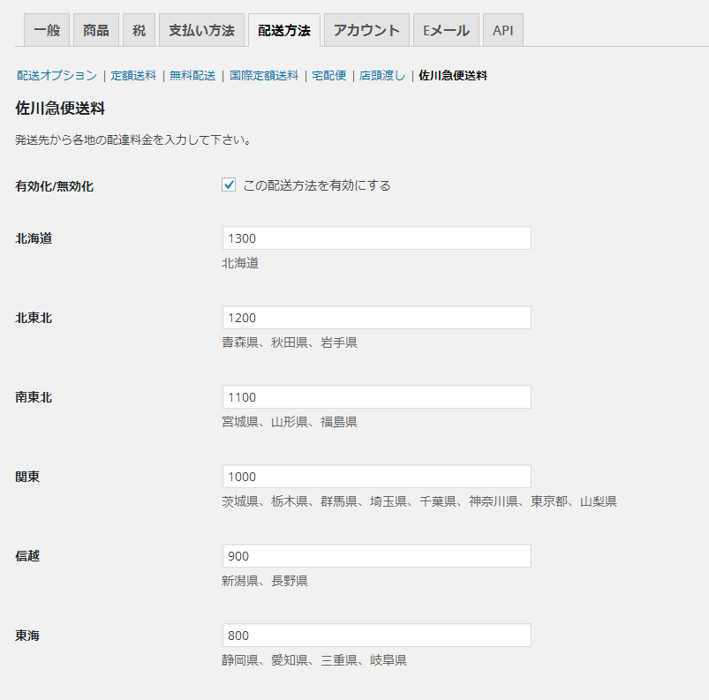This screenshot has width=709, height=700.
Task: Click the 信越 rate field showing 900
Action: 377,556
